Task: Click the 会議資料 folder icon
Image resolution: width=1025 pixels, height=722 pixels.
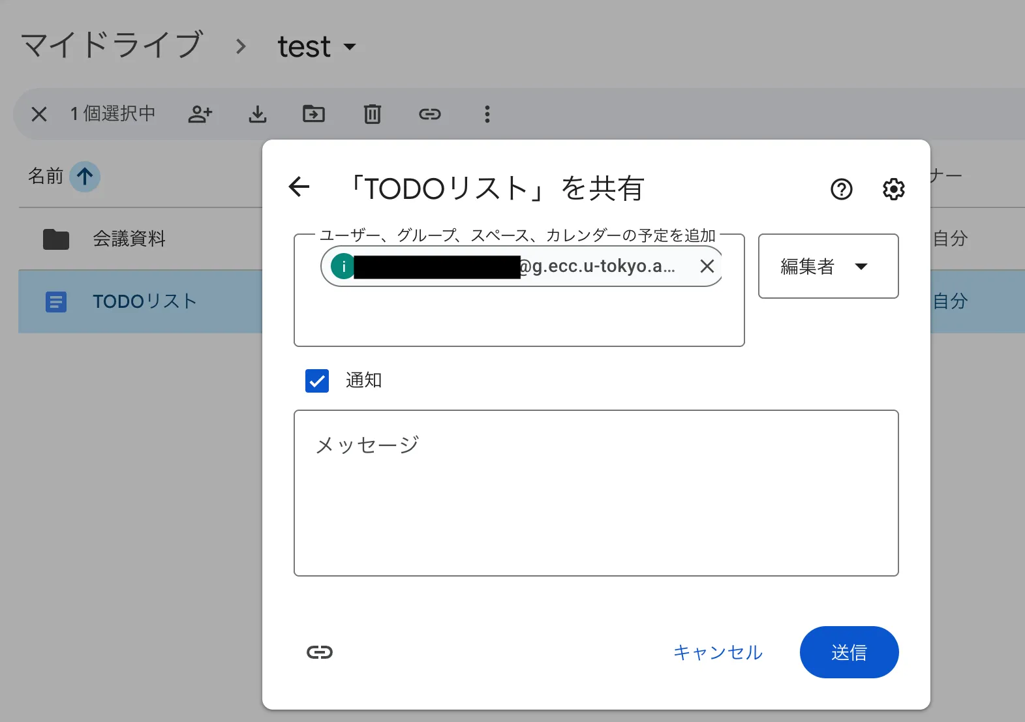Action: (56, 239)
